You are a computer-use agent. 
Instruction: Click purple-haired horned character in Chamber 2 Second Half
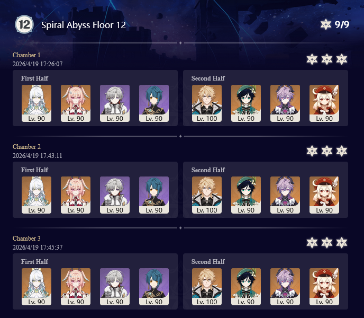point(285,195)
